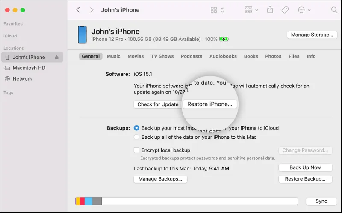Click the Tags sidebar heading
This screenshot has width=342, height=213.
point(8,92)
